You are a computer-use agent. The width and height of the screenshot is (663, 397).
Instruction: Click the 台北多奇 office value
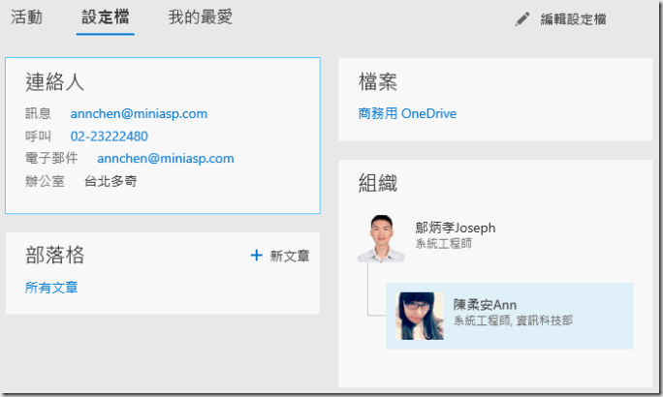tap(110, 180)
